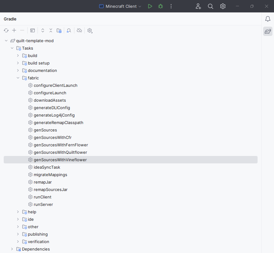Screen dimensions: 274x253
Task: Reload all Gradle projects
Action: pos(6,30)
